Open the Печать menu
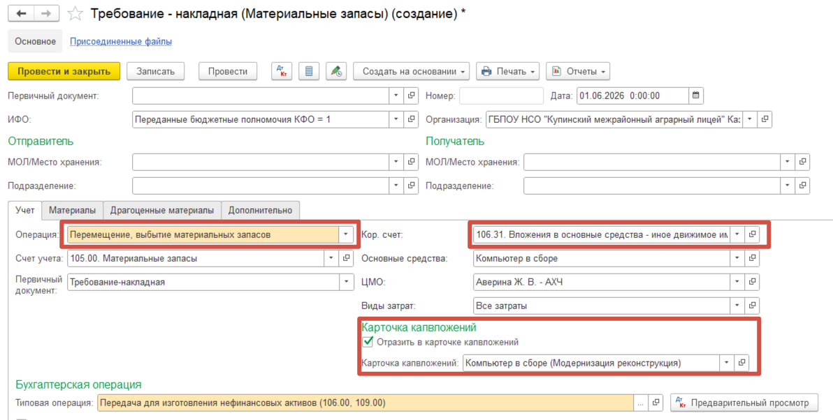This screenshot has height=420, width=833. (x=507, y=71)
